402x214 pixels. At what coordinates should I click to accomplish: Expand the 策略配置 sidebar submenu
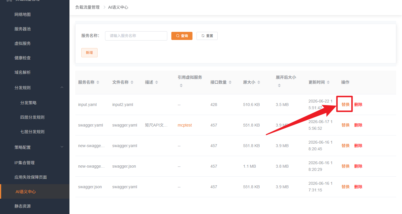point(62,147)
